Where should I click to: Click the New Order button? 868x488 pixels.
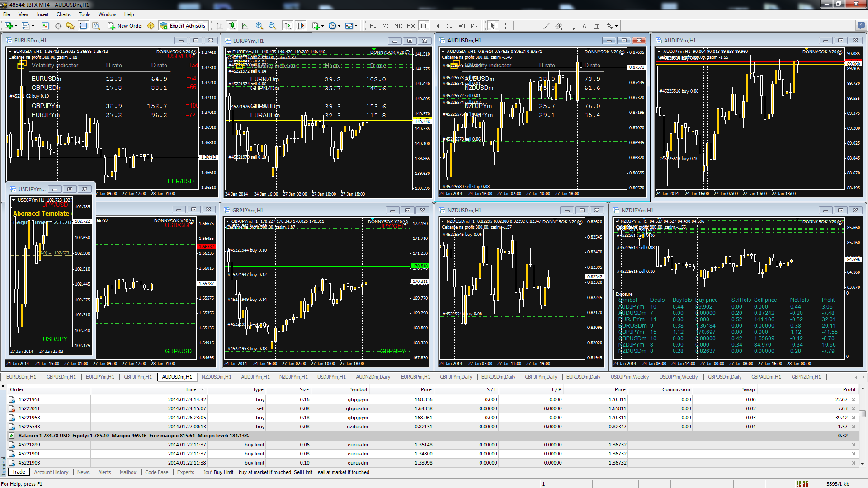point(126,26)
